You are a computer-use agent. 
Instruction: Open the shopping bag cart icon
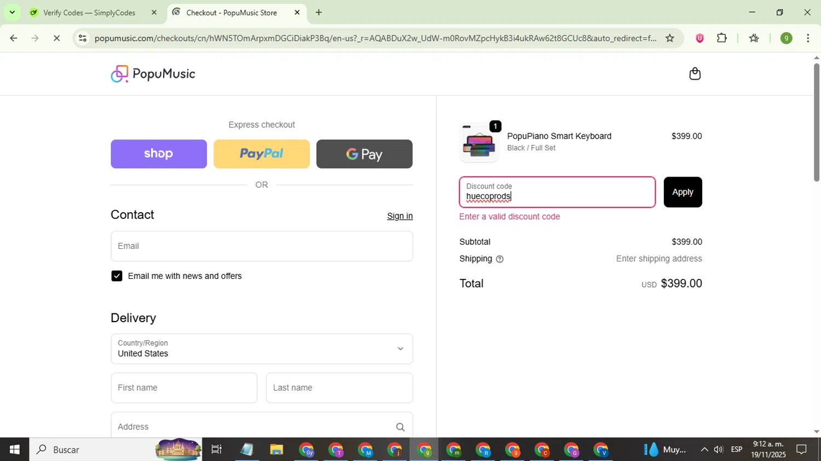(x=695, y=74)
